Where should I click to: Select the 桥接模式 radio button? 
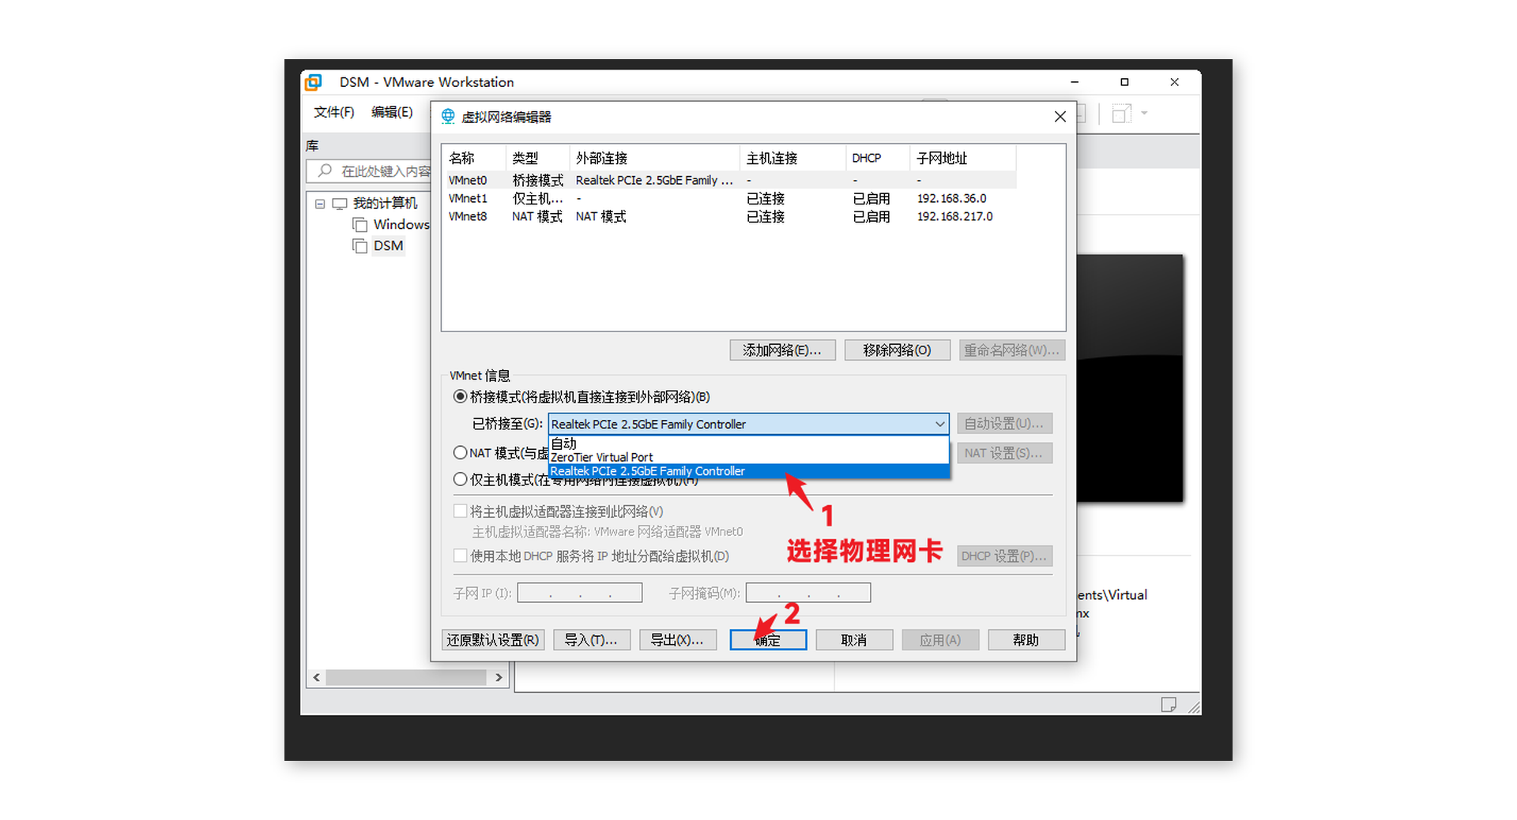(x=460, y=396)
